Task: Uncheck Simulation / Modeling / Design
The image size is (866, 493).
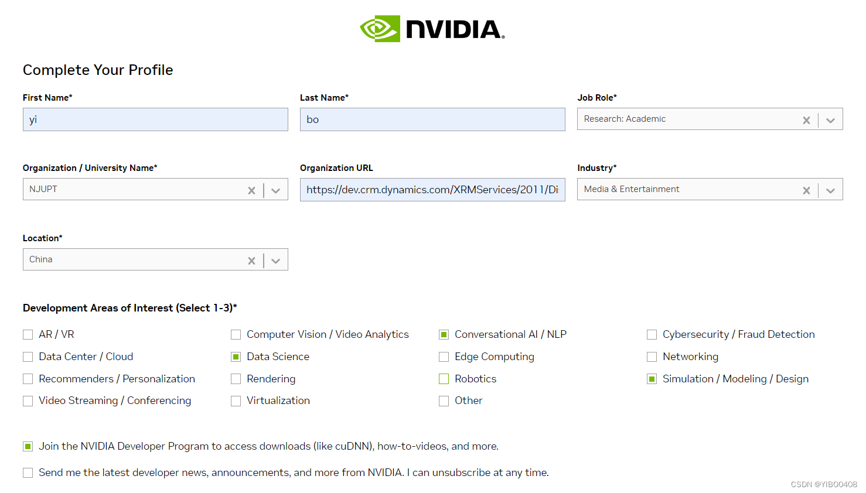Action: tap(652, 379)
